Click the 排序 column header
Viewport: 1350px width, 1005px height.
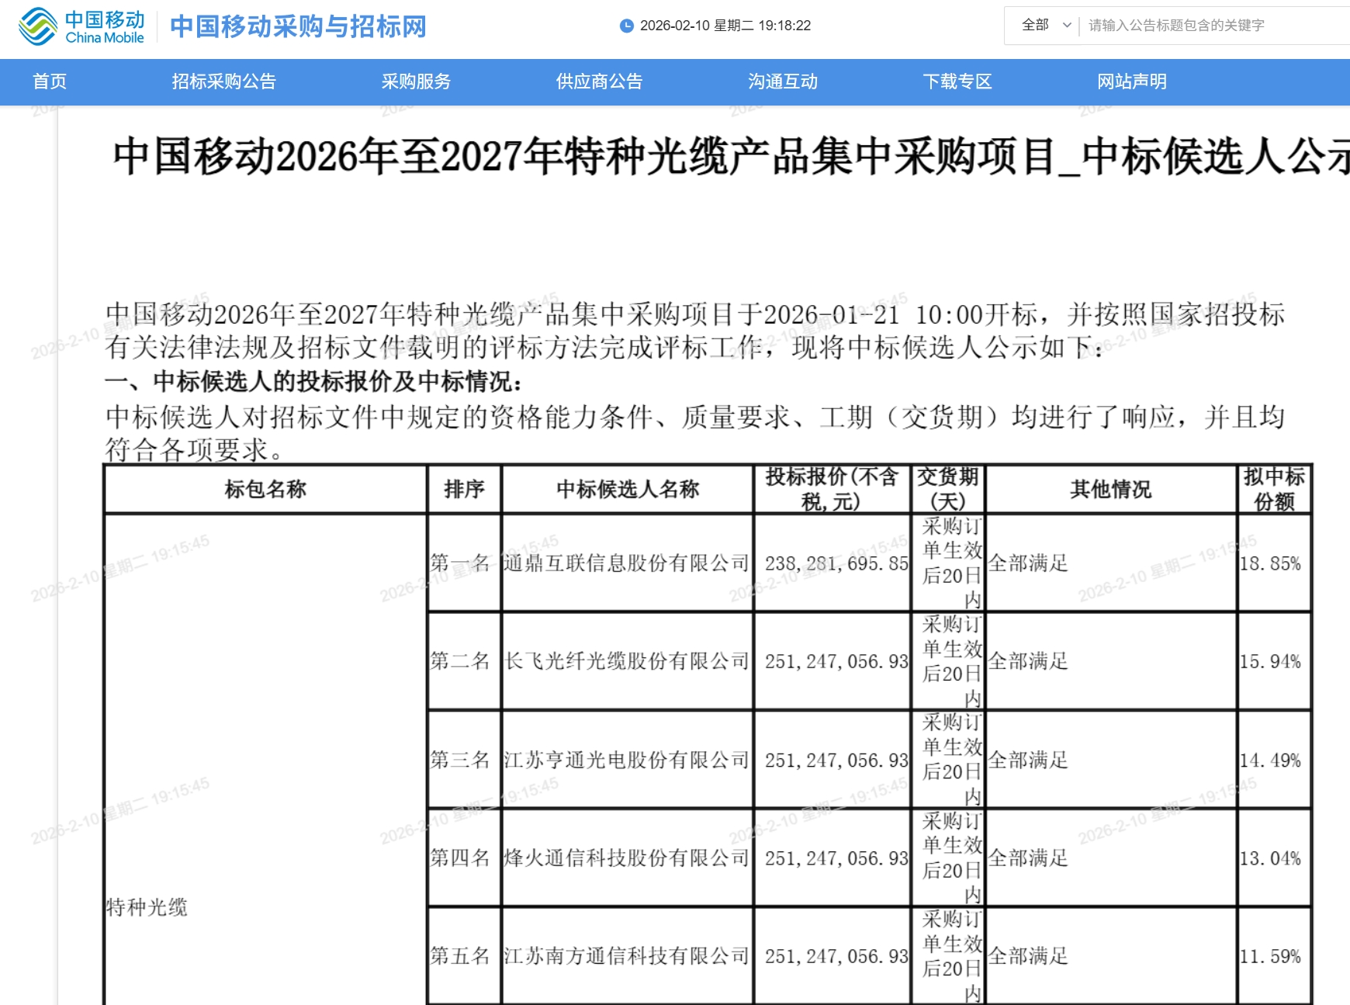pyautogui.click(x=464, y=489)
